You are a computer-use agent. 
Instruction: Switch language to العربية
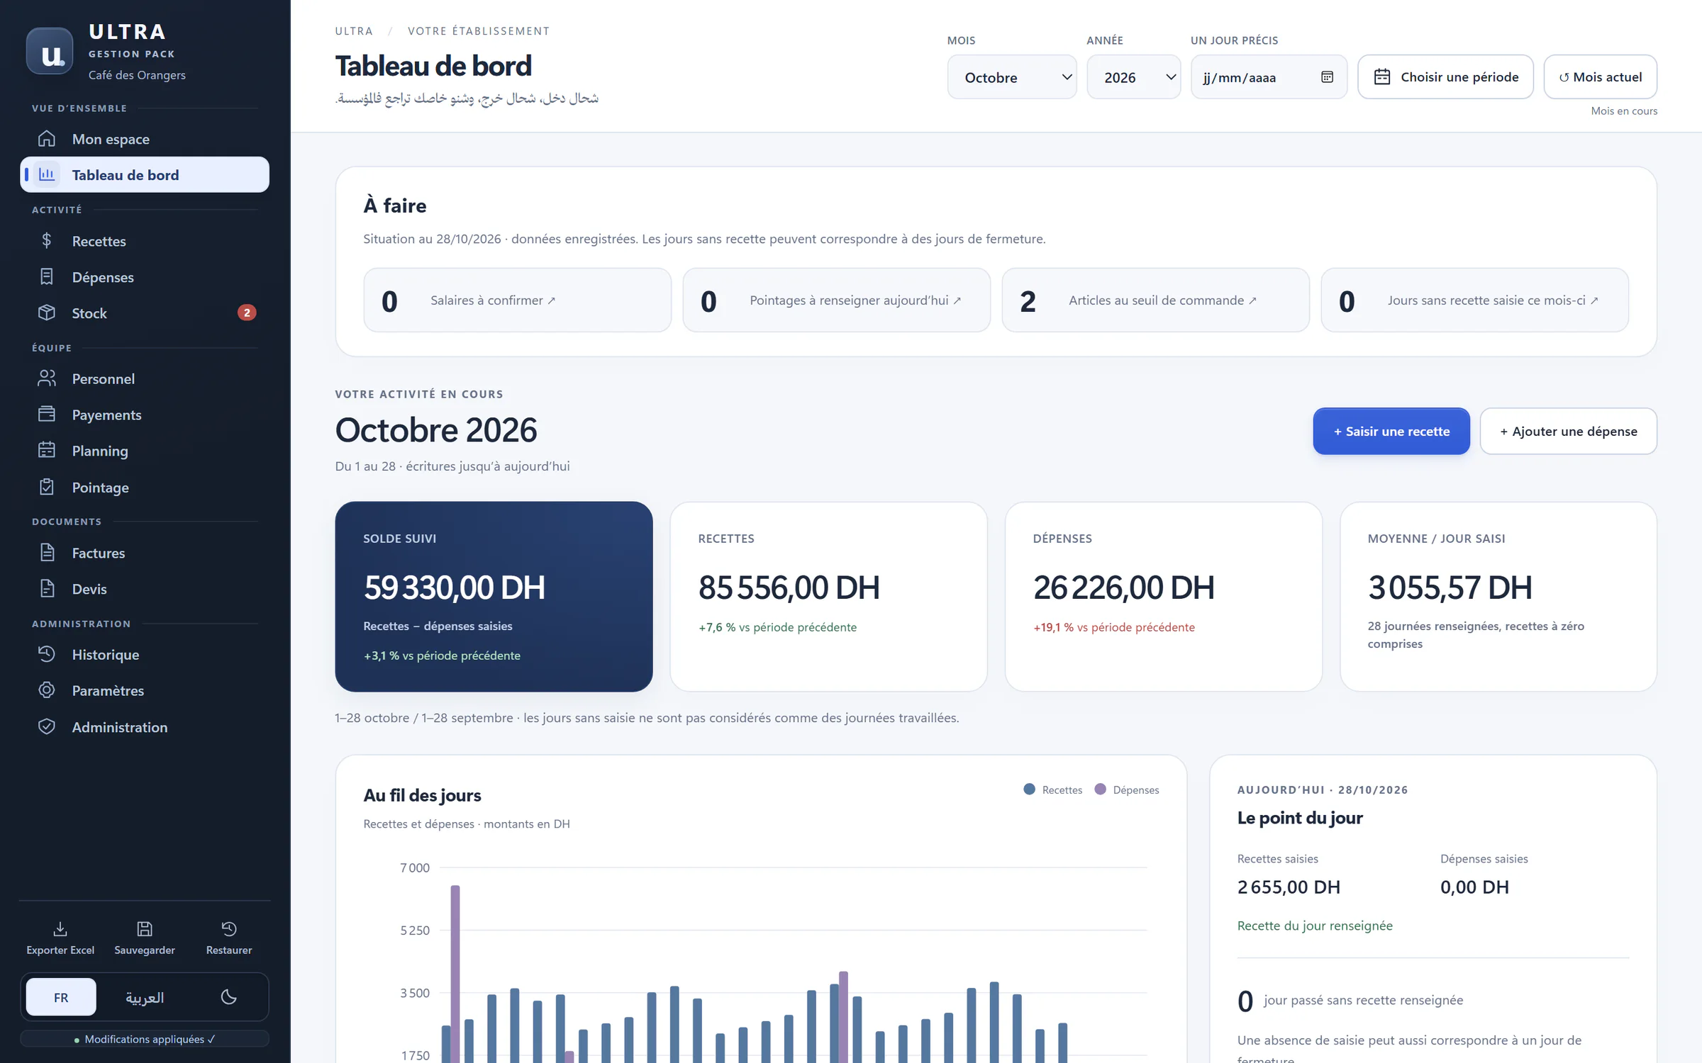145,997
